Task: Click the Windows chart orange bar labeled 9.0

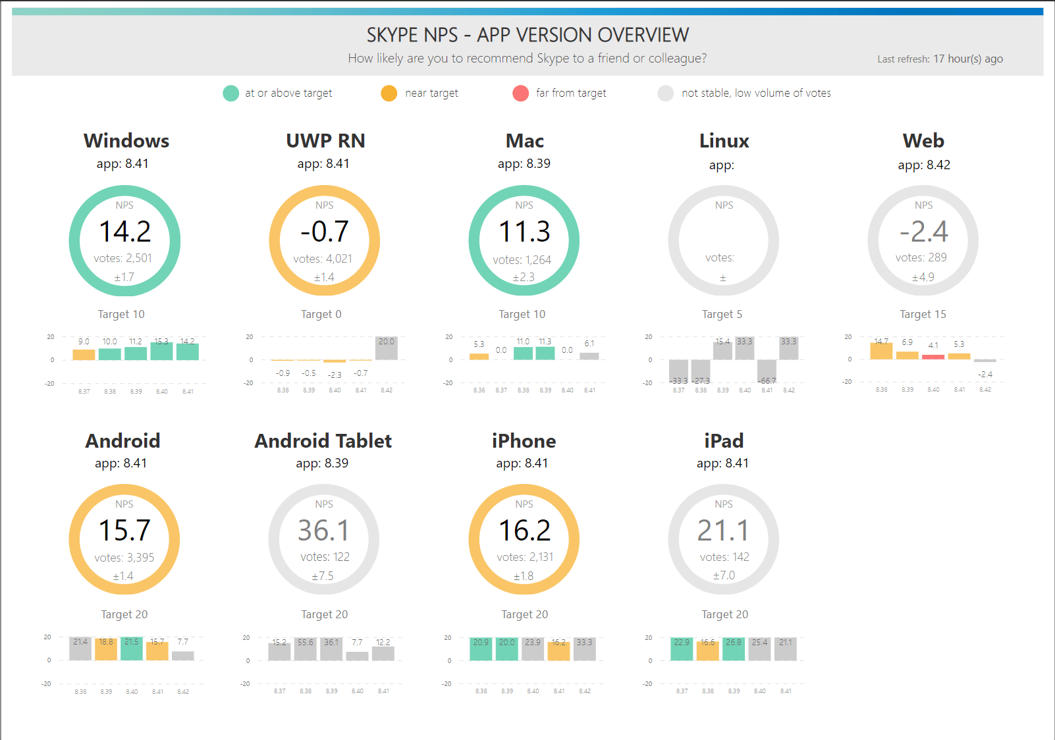Action: click(84, 355)
